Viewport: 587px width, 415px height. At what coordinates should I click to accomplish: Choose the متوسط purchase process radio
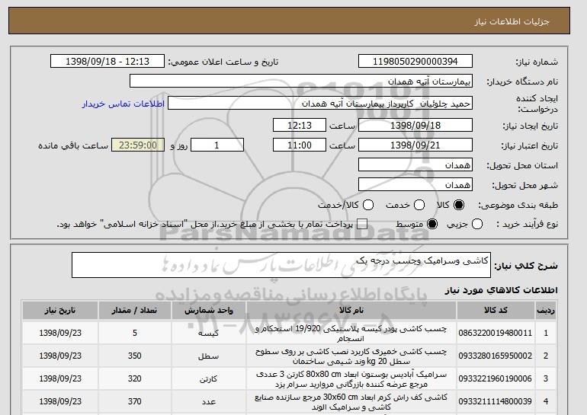pos(432,224)
